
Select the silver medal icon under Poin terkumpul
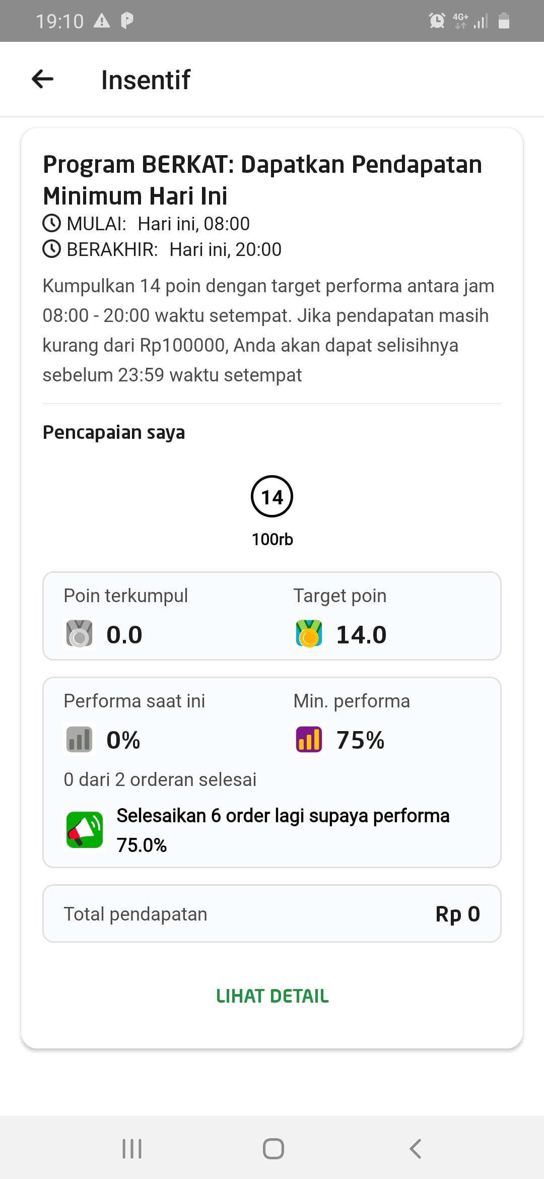pyautogui.click(x=78, y=634)
